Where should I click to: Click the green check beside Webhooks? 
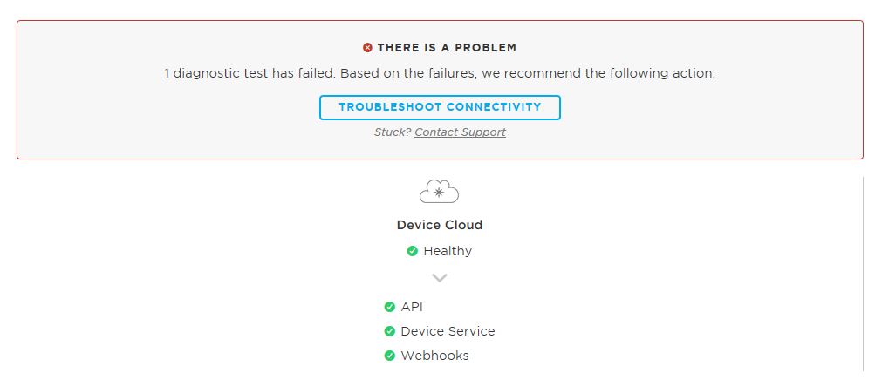pos(389,356)
